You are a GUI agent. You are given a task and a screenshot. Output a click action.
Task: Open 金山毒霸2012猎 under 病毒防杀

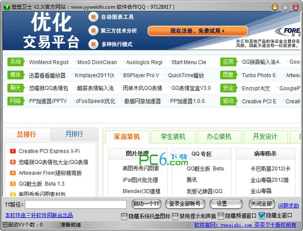click(x=270, y=180)
